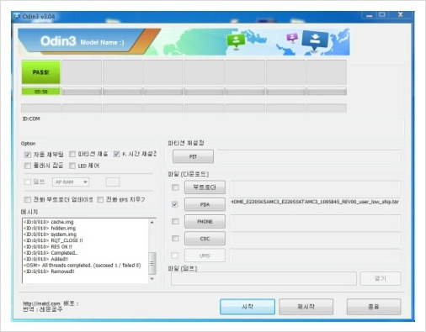This screenshot has width=426, height=332.
Task: Click the PIT button
Action: (x=193, y=156)
